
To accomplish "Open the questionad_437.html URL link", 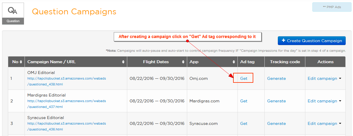I will click(67, 104).
